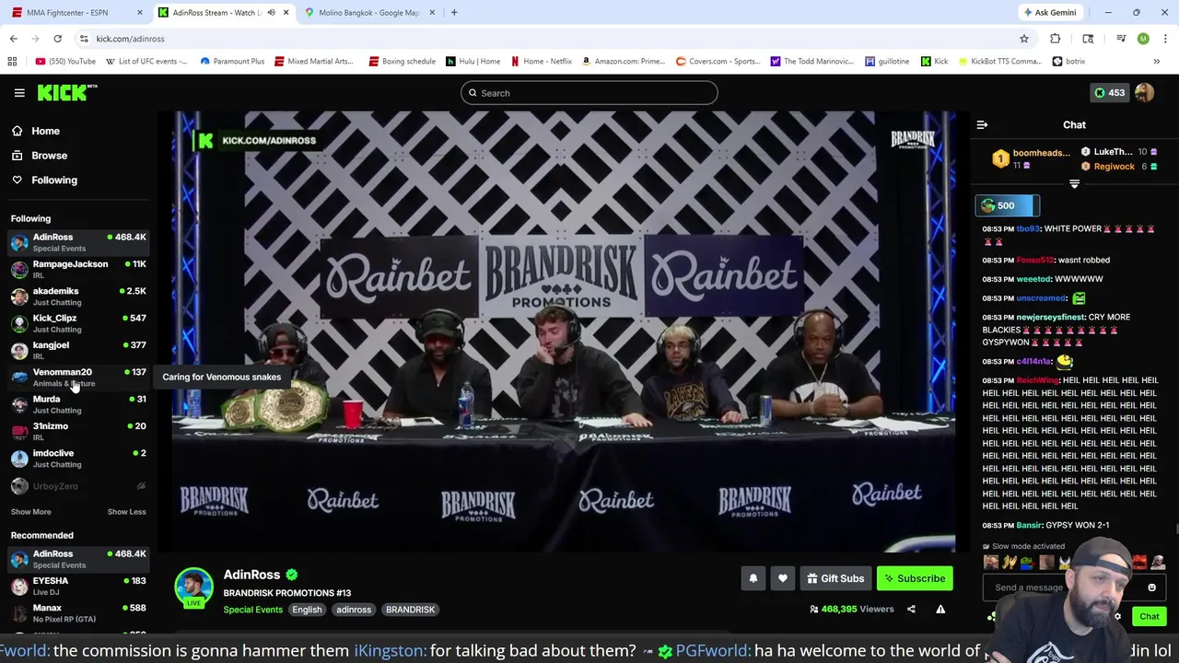Reload the page
The height and width of the screenshot is (663, 1179).
click(x=57, y=39)
